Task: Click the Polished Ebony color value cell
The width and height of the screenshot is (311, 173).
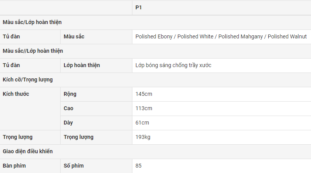Action: pyautogui.click(x=221, y=36)
